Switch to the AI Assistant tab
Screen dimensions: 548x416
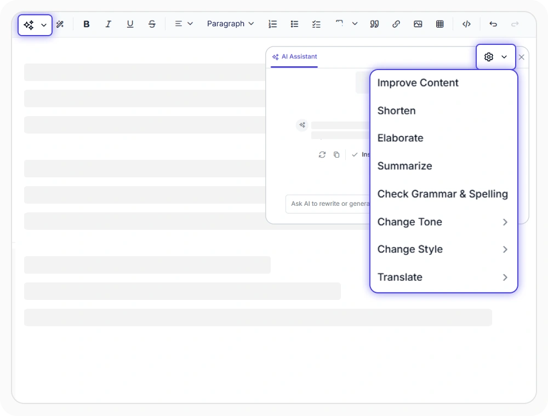pos(294,56)
